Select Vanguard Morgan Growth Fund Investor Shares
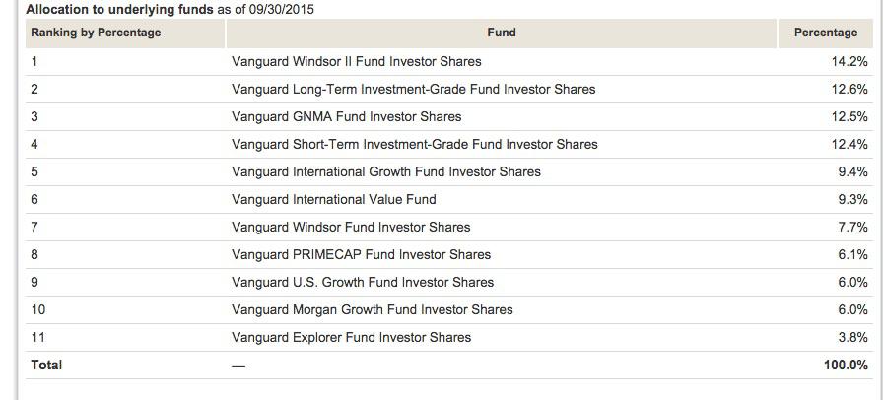883x400 pixels. (x=372, y=309)
